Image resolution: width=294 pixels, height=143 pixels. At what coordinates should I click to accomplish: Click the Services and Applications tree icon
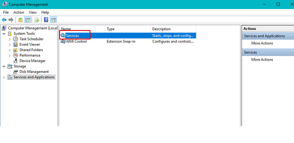10,77
